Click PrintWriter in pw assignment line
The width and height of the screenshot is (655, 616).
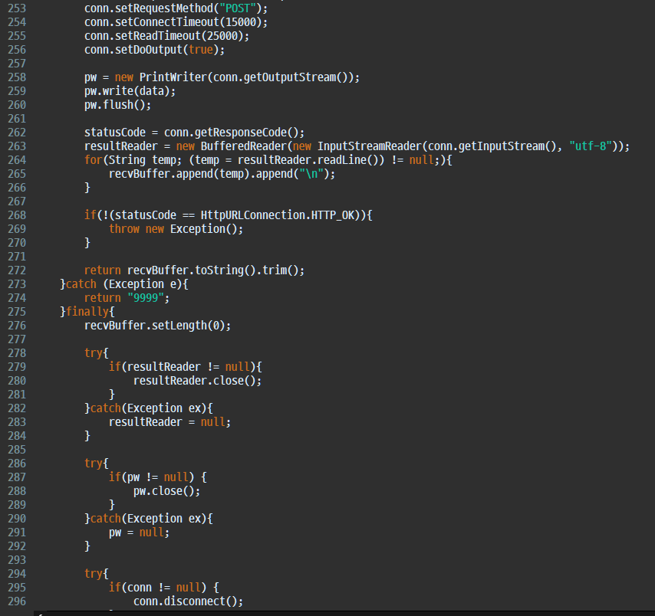(173, 77)
